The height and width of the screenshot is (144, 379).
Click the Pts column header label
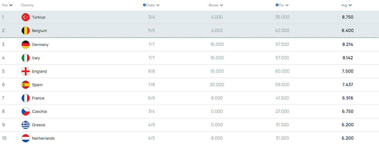[x=281, y=5]
